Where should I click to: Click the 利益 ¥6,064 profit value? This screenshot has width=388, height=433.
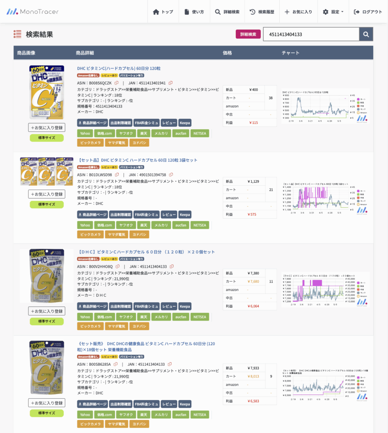pos(253,306)
